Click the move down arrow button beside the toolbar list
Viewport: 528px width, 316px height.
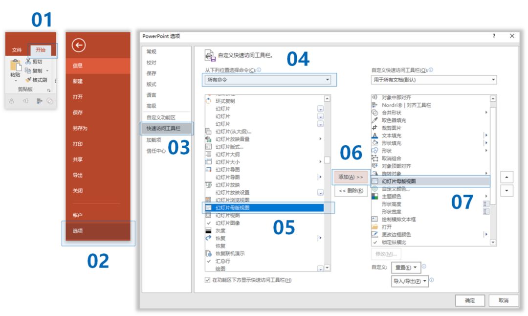click(x=507, y=191)
